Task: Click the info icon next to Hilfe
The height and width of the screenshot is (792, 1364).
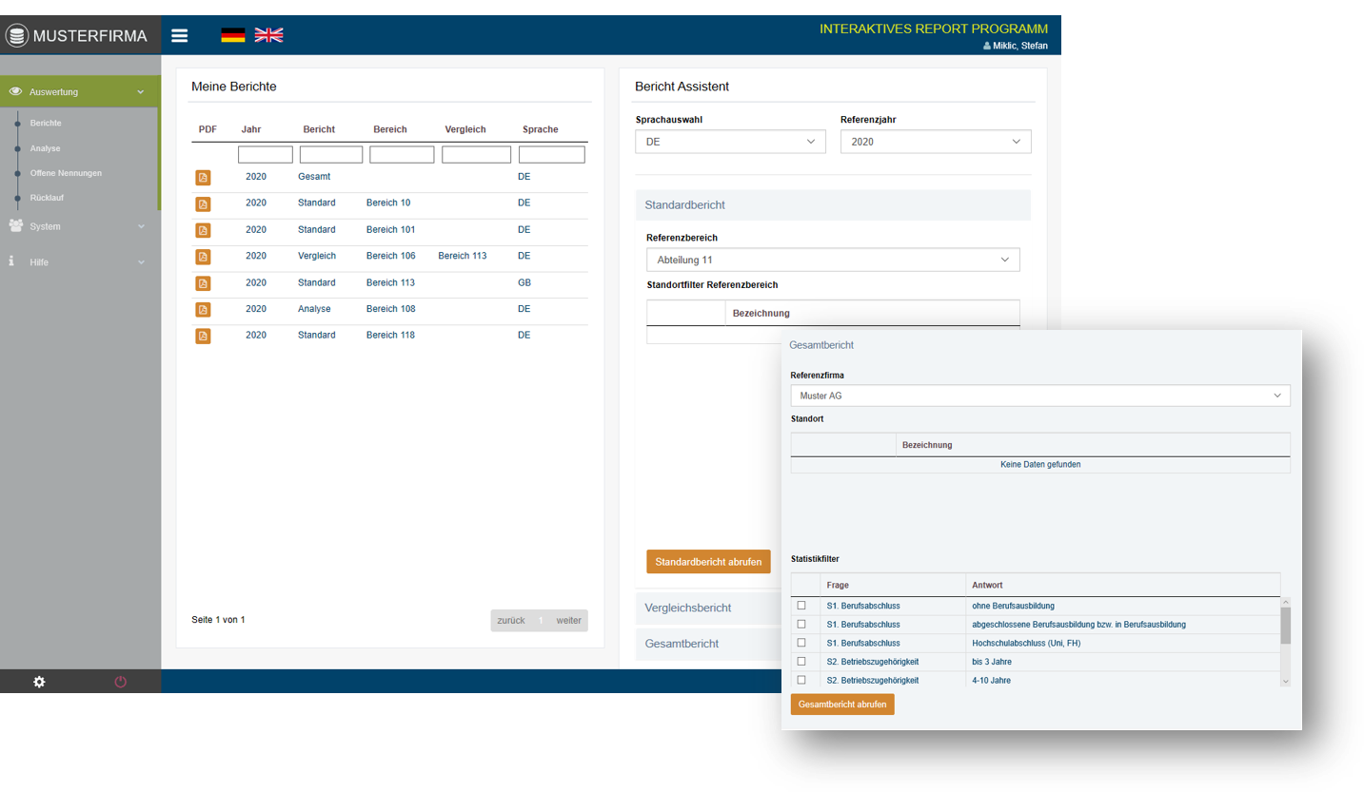Action: (x=11, y=261)
